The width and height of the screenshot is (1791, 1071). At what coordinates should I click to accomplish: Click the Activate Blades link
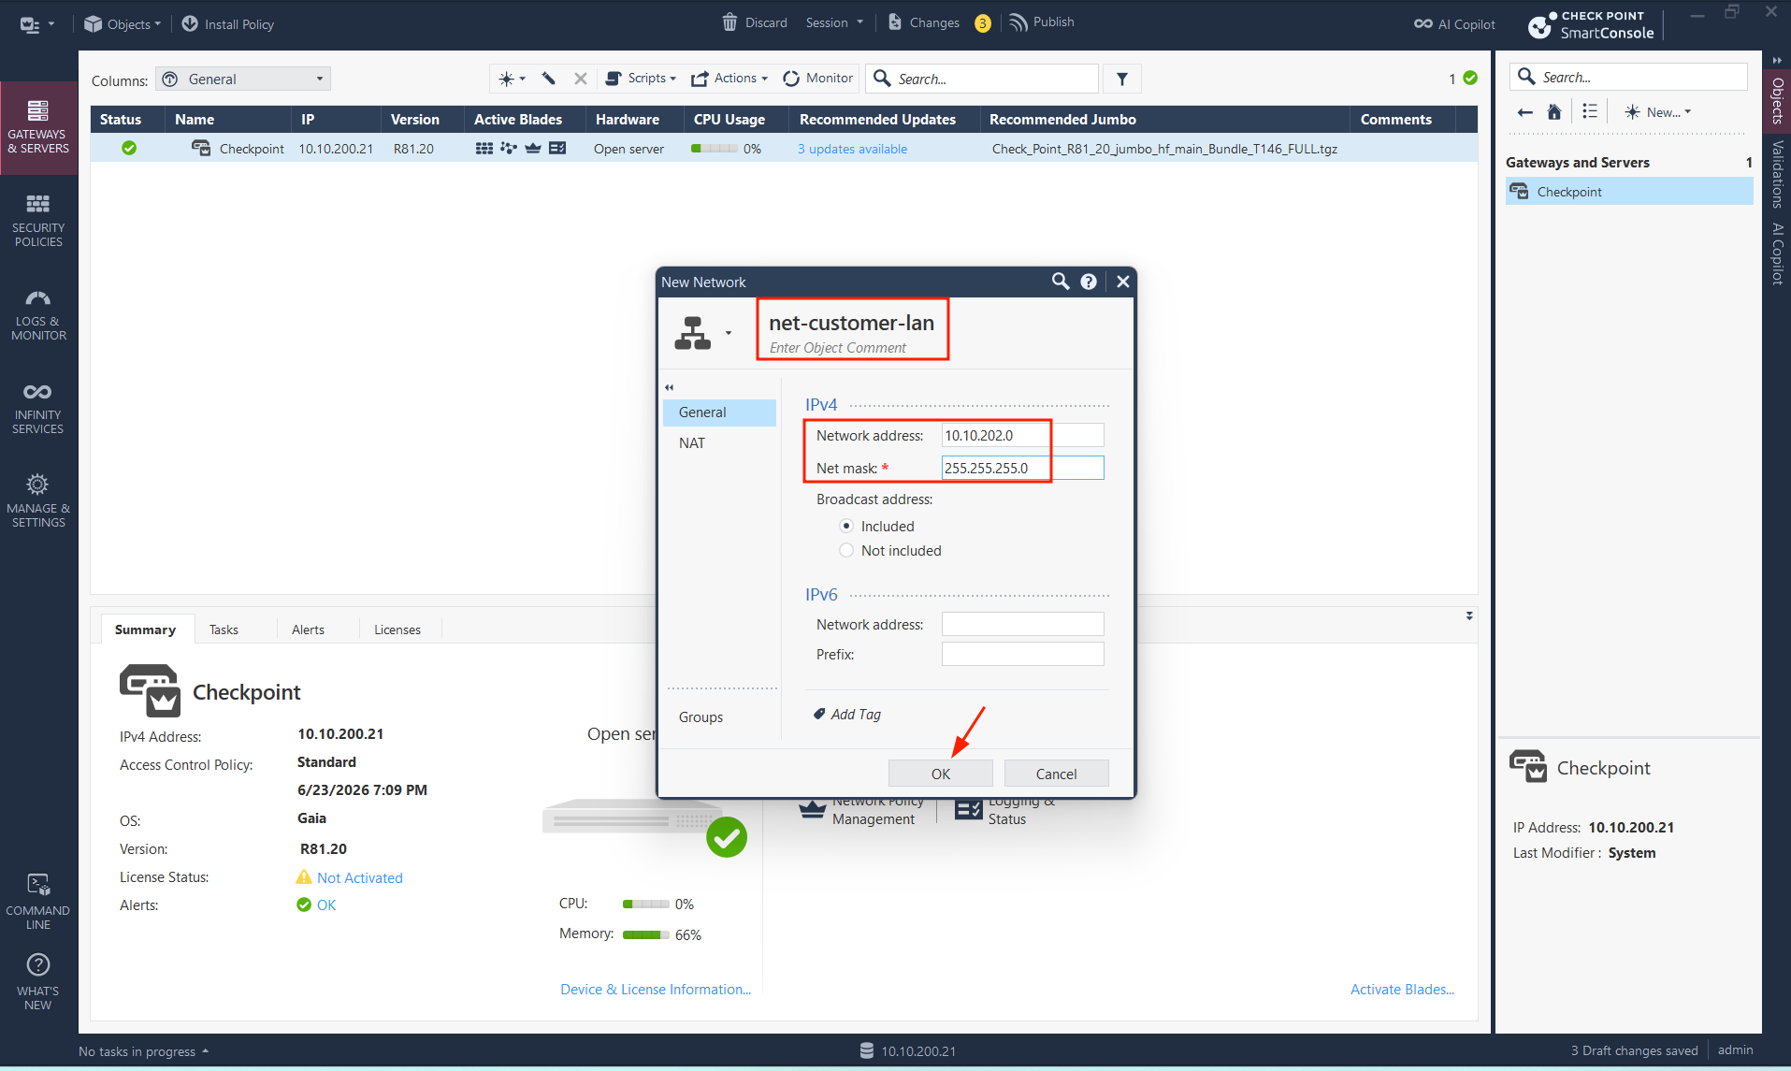(1402, 990)
